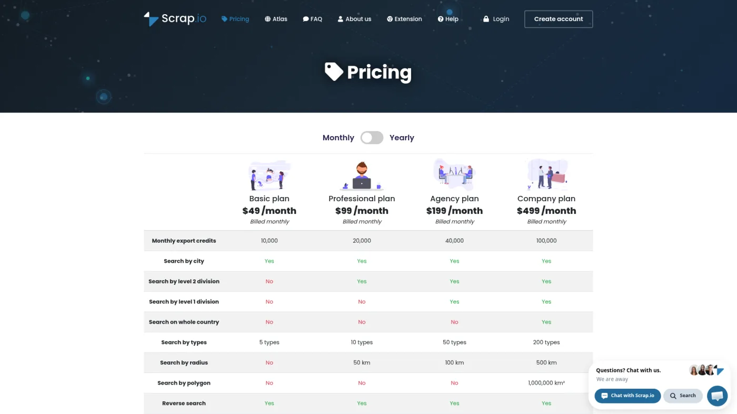Click the Search by level 1 division label

[184, 302]
